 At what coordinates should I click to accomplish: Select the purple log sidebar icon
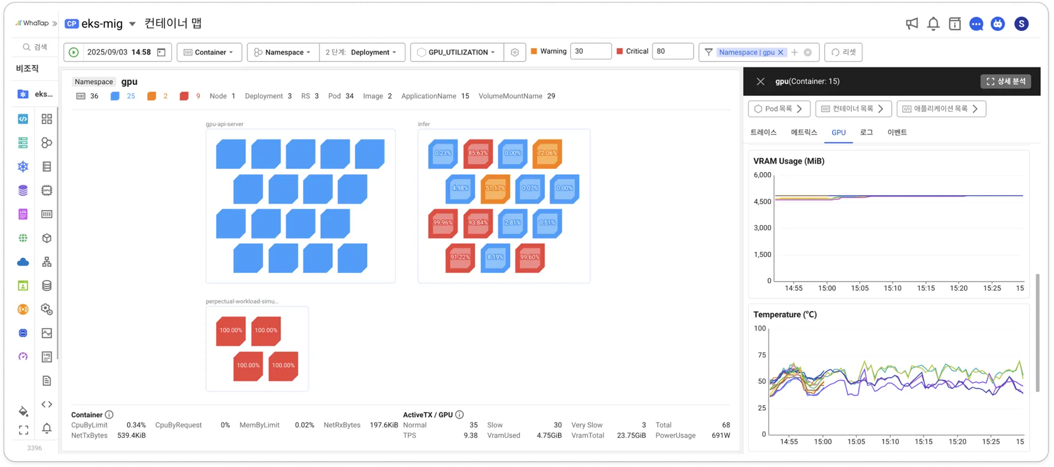coord(23,214)
